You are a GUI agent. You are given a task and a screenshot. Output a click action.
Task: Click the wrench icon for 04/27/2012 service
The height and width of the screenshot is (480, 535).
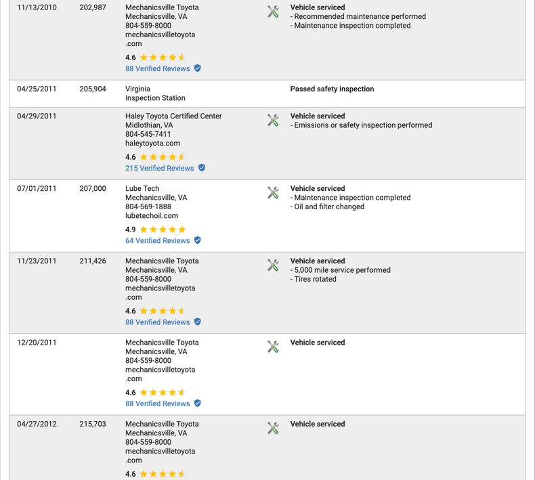click(x=273, y=428)
